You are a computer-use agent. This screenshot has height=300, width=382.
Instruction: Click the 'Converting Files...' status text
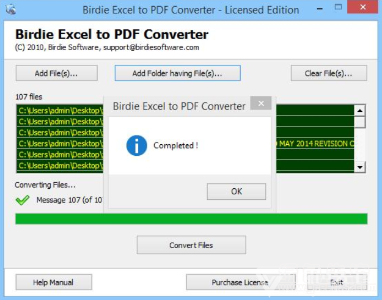pyautogui.click(x=45, y=185)
